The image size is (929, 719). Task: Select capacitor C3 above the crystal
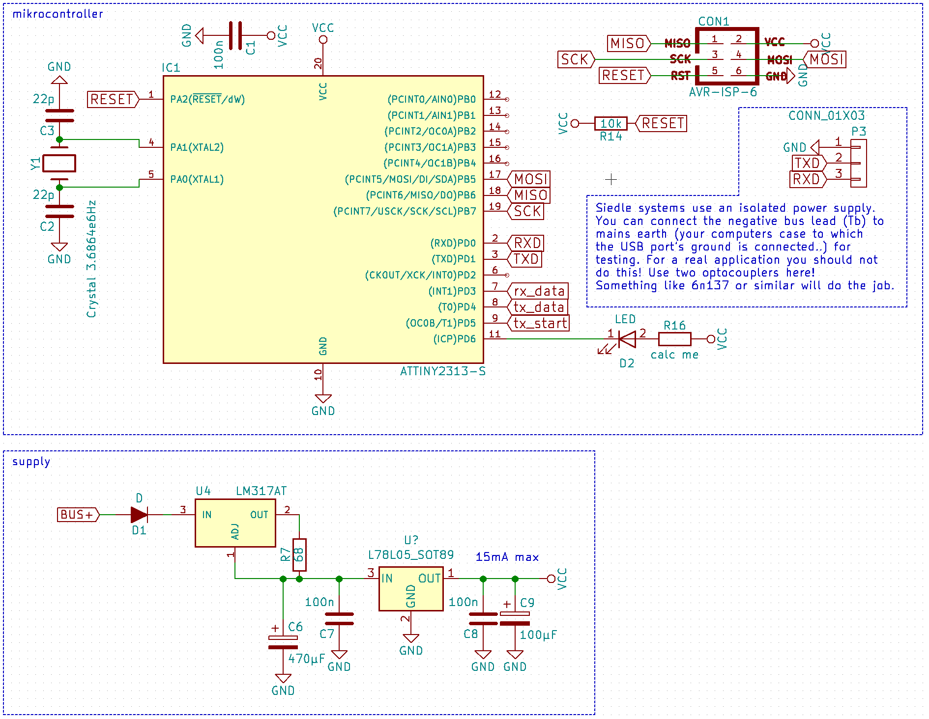point(59,116)
